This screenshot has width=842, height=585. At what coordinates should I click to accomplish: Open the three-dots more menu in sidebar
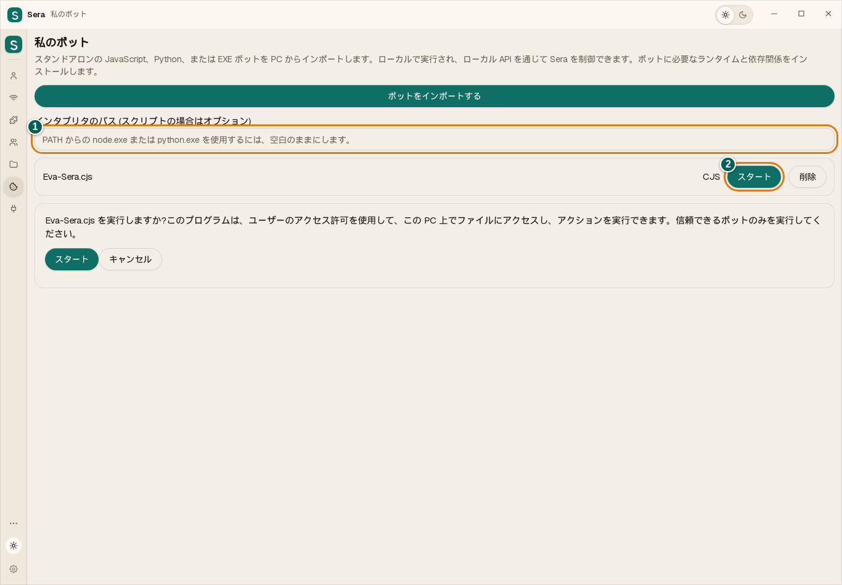[14, 523]
